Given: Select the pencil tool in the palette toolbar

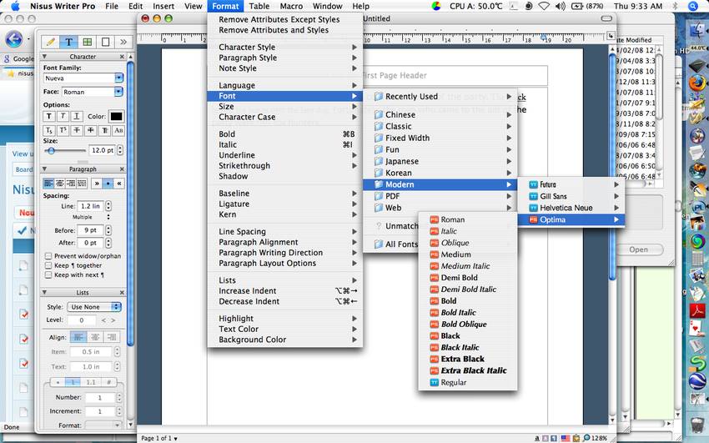Looking at the screenshot, I should pos(51,42).
